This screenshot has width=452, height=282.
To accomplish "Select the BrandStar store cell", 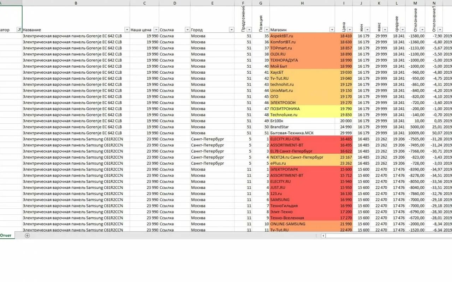I will point(302,127).
